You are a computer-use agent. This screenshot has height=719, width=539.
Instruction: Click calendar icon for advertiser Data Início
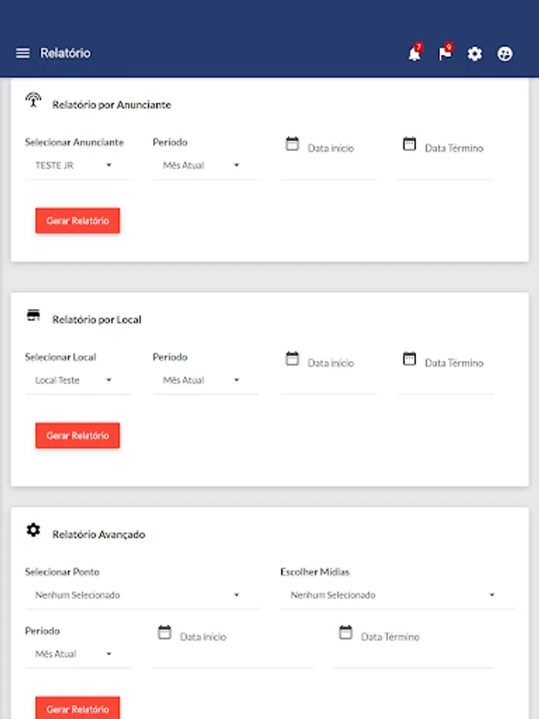[292, 145]
